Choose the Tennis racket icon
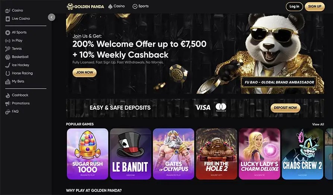333x195 pixels. (8, 49)
